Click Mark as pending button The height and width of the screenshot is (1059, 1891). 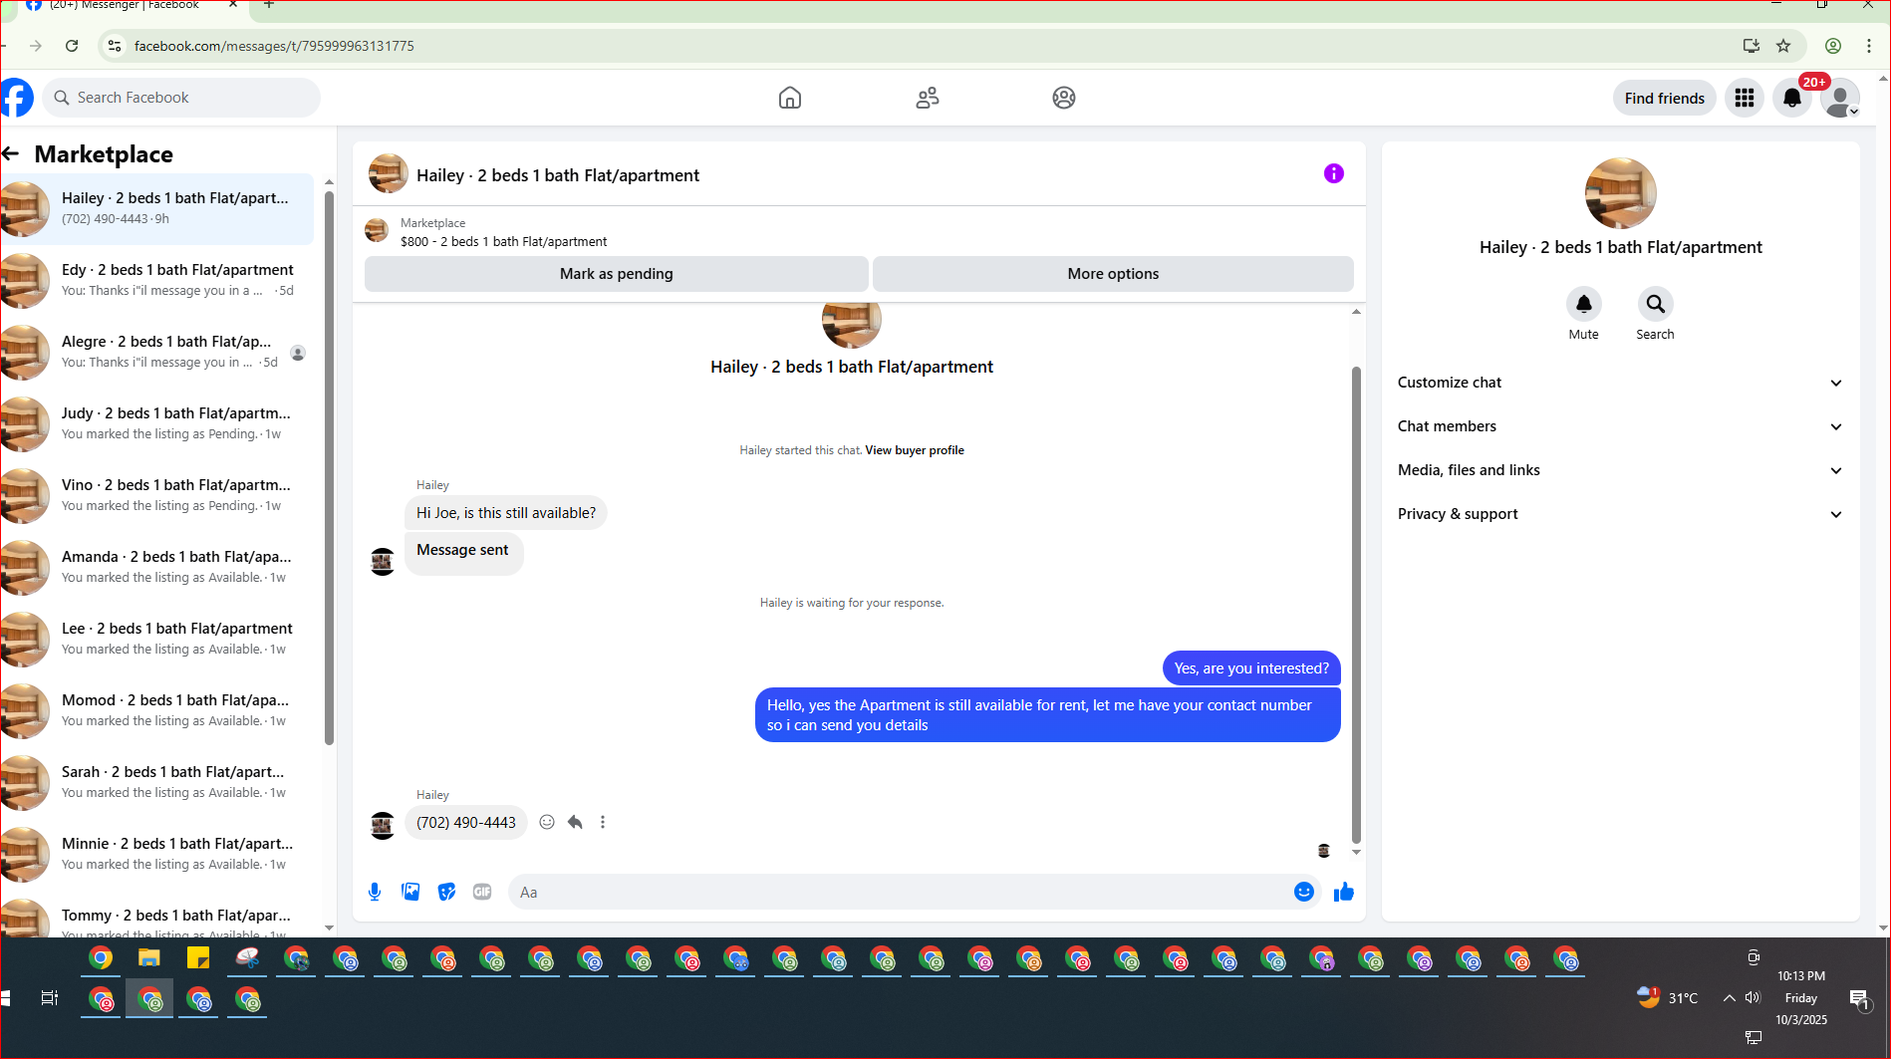(x=616, y=274)
